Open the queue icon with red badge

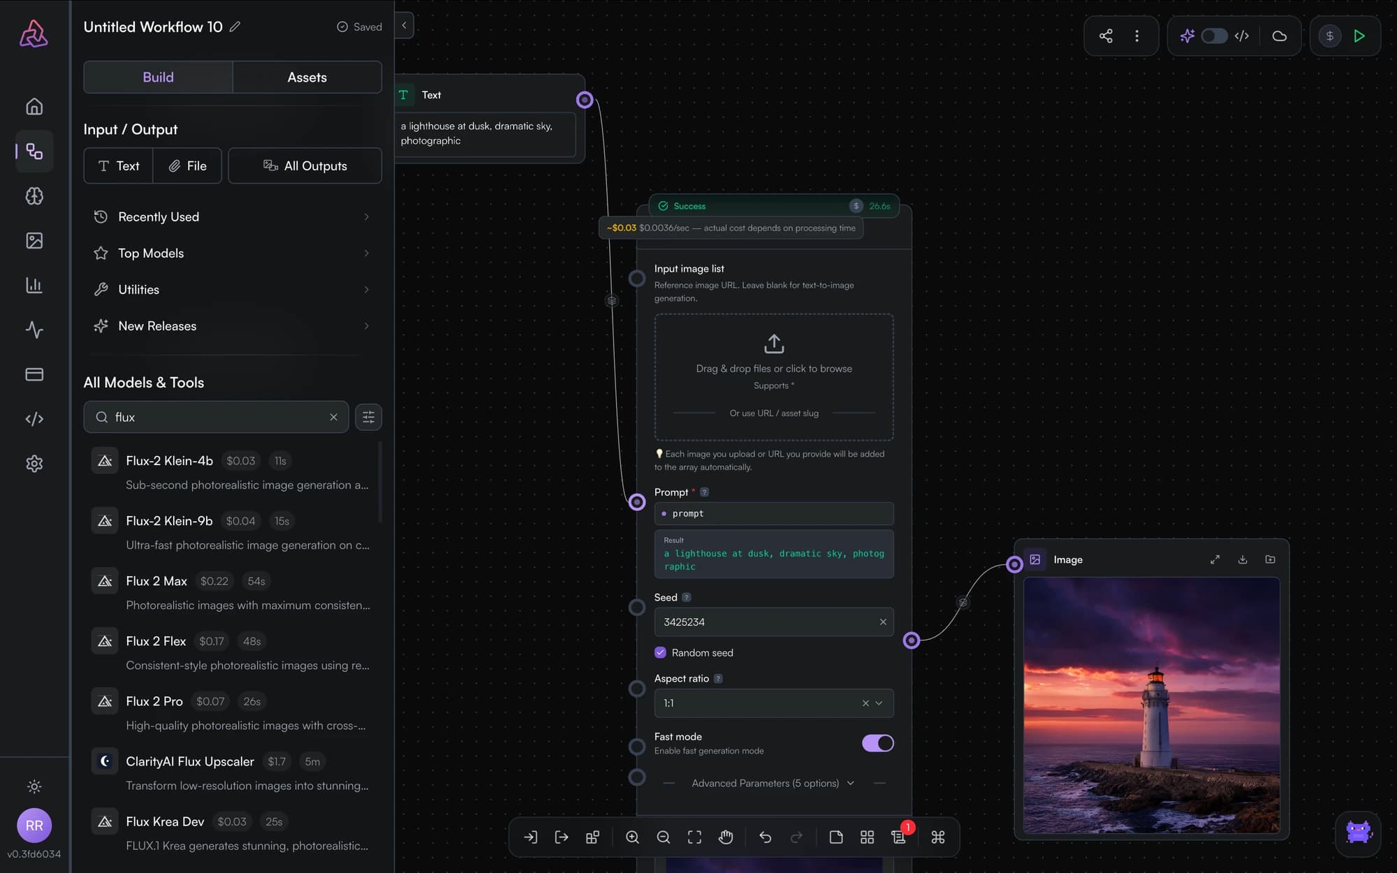point(899,836)
